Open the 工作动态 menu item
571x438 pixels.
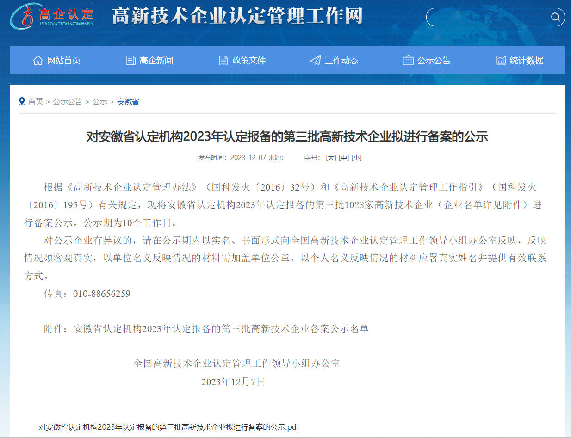[x=341, y=60]
